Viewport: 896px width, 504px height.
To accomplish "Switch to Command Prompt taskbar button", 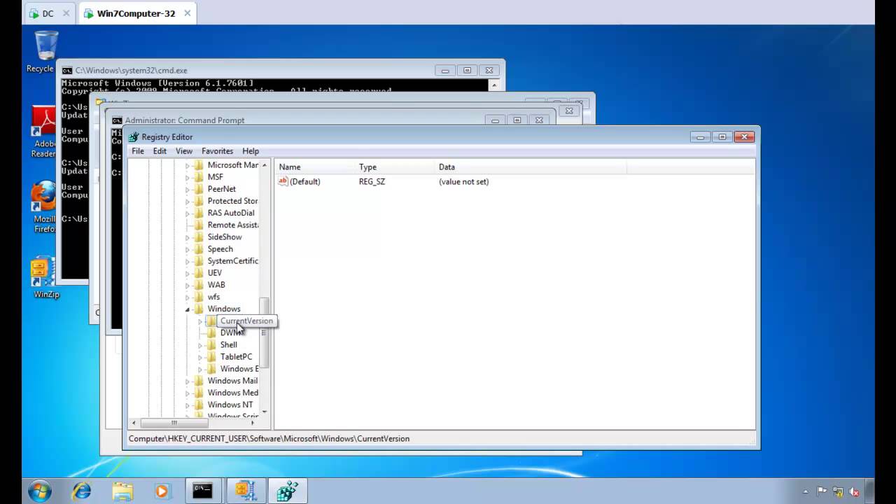I will (202, 491).
